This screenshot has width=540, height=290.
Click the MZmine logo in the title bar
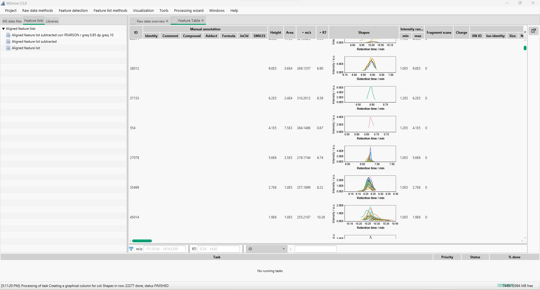tap(3, 3)
